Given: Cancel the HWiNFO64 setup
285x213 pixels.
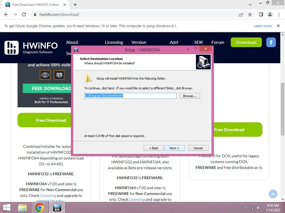Looking at the screenshot, I should tap(198, 148).
